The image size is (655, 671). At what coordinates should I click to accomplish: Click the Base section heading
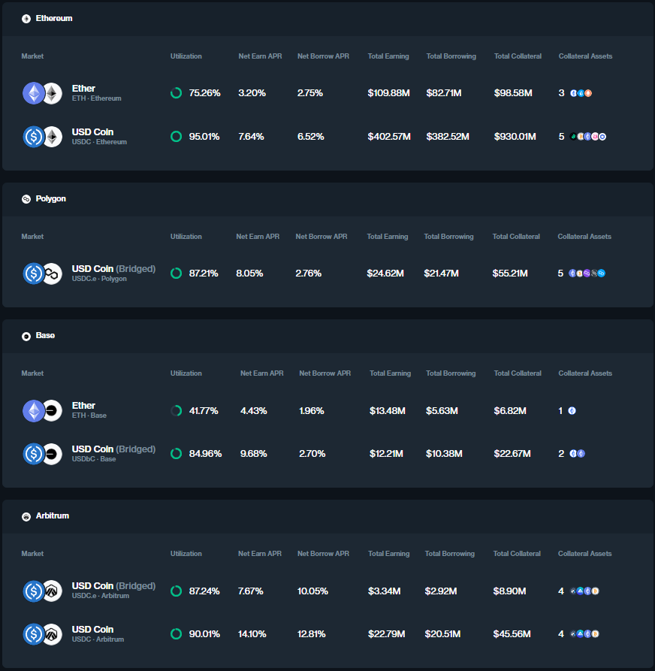pos(45,335)
